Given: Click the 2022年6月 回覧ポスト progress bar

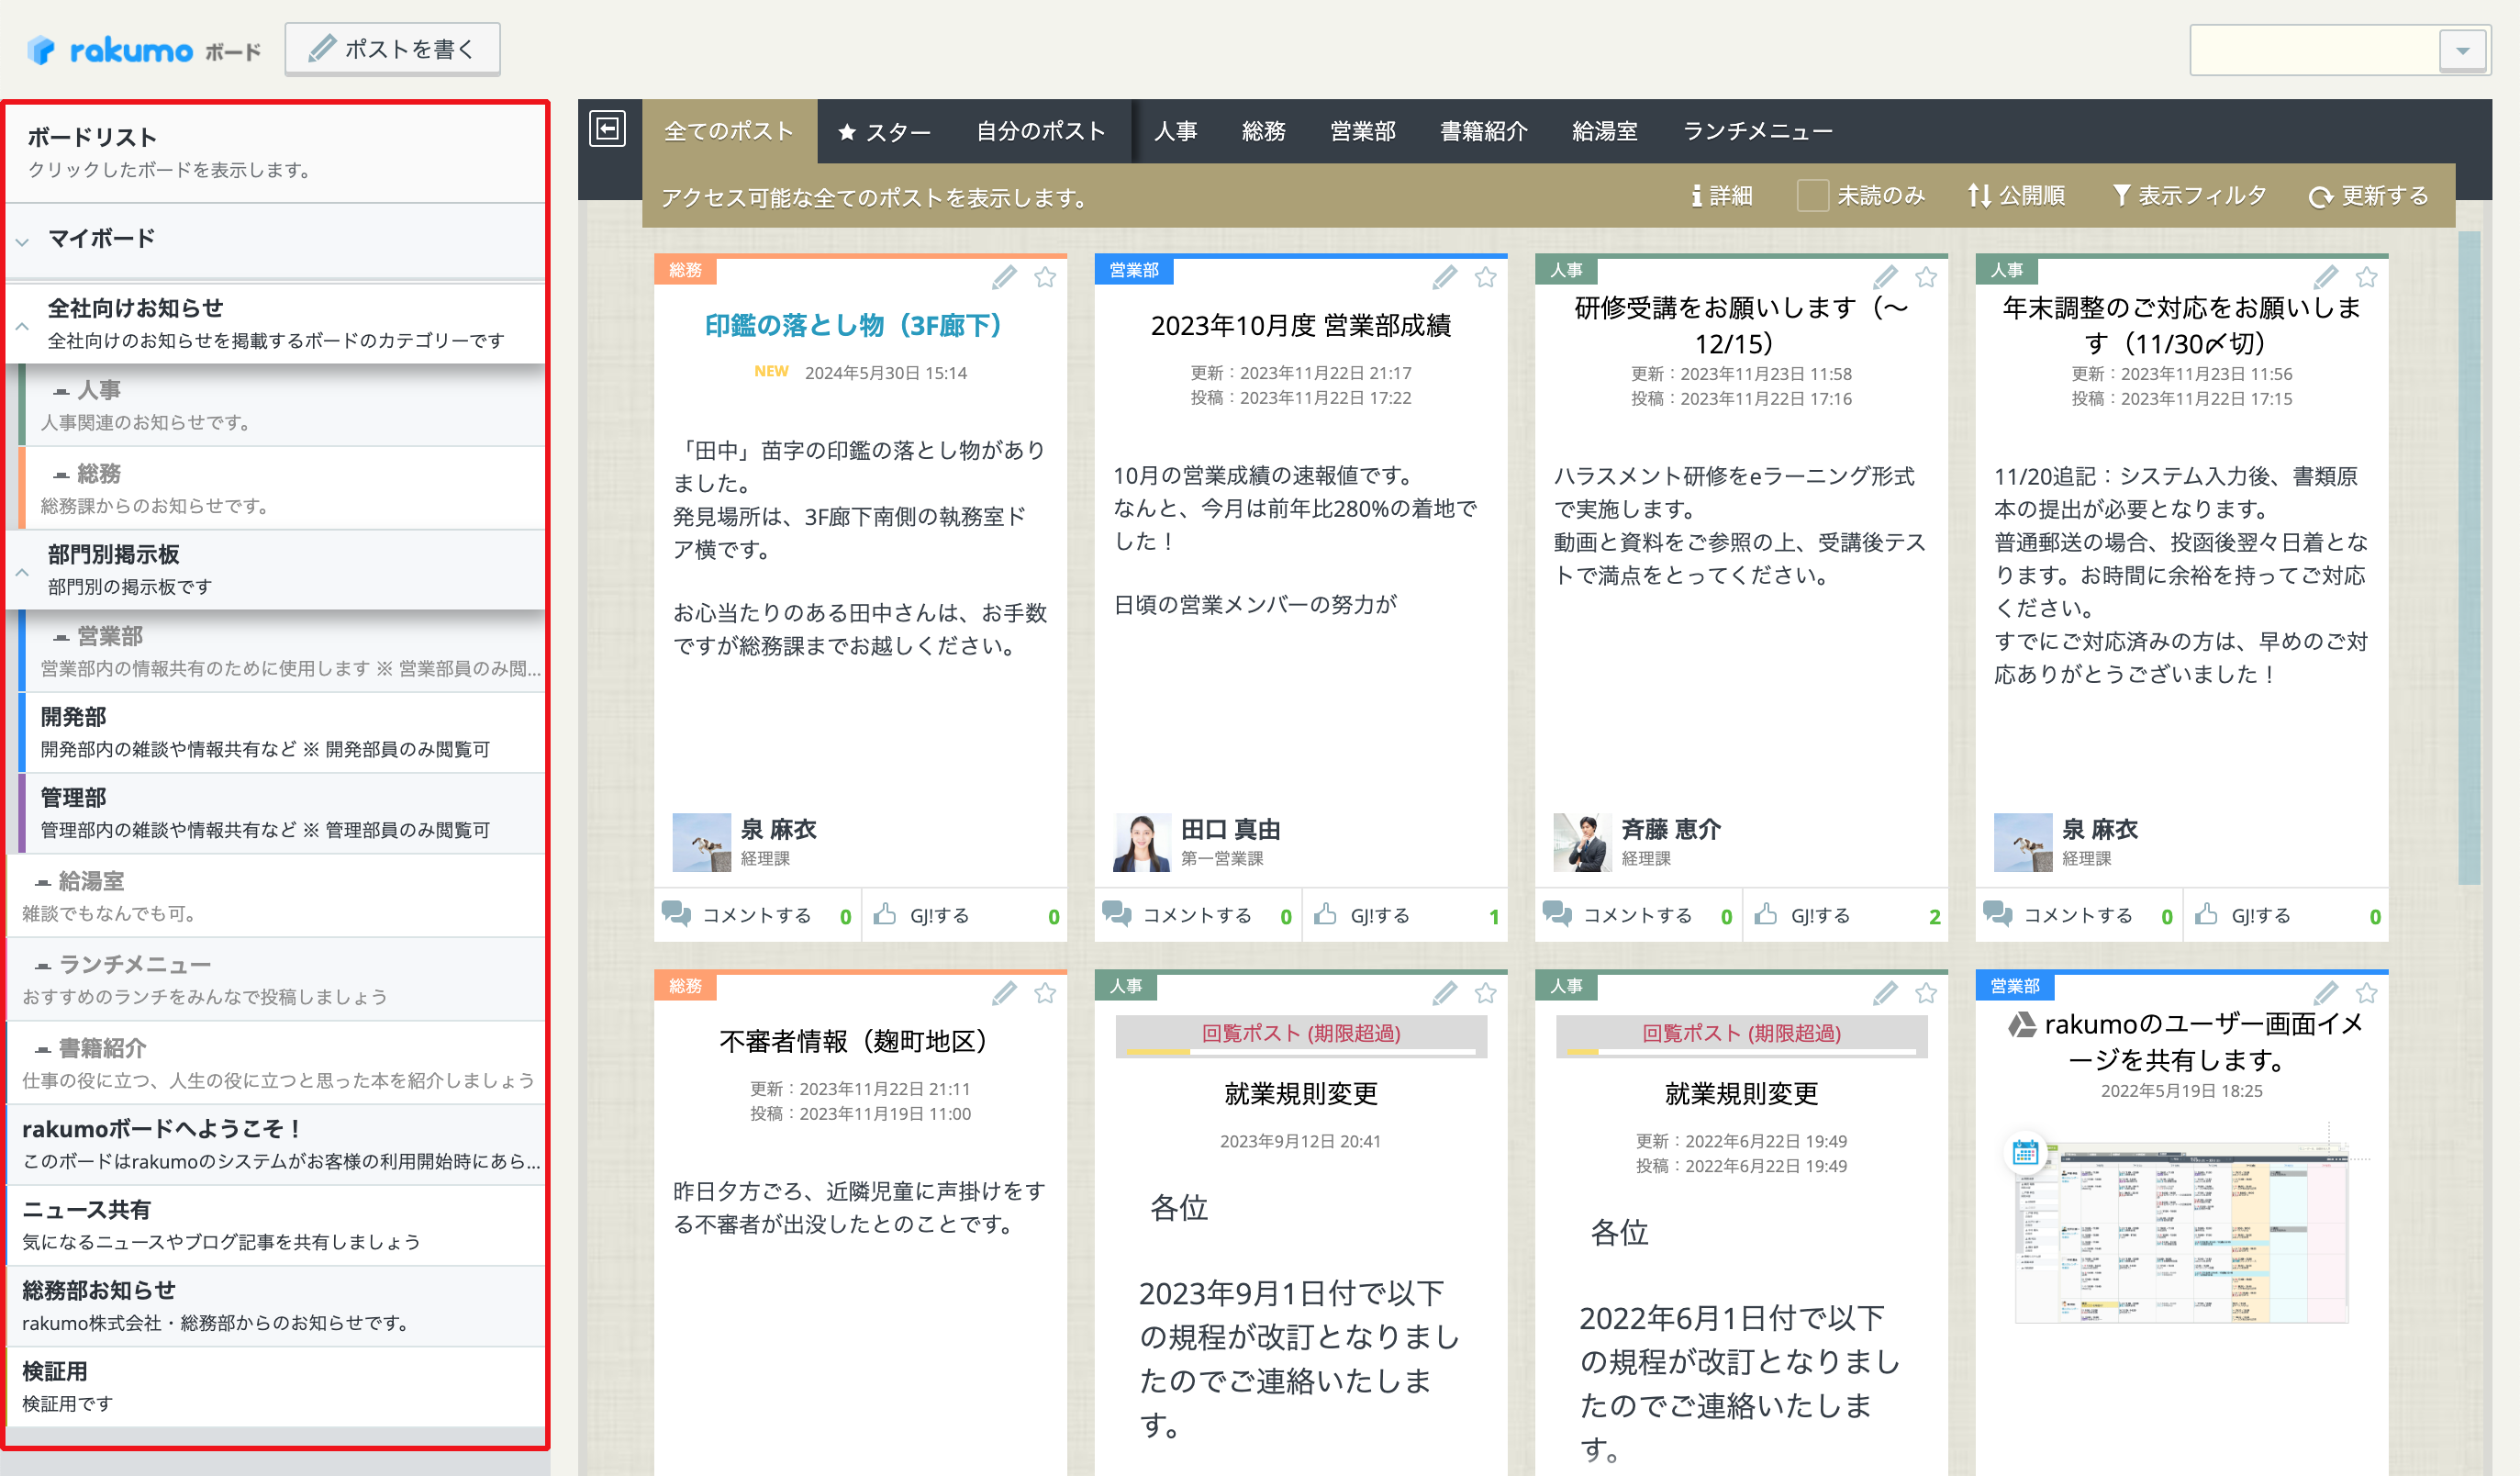Looking at the screenshot, I should tap(1741, 1052).
